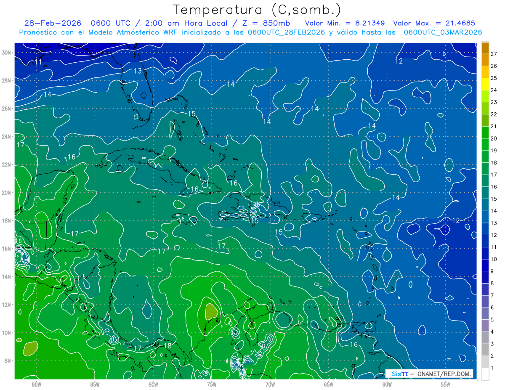Click the "80W" longitude axis label

(x=153, y=385)
